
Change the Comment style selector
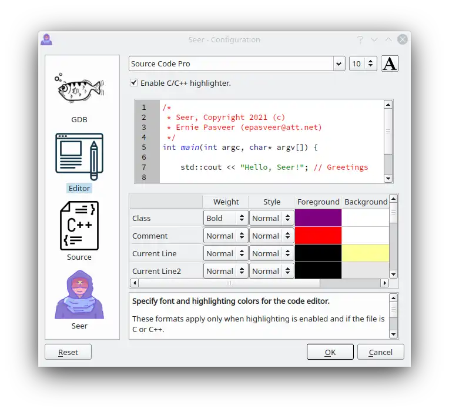point(272,236)
